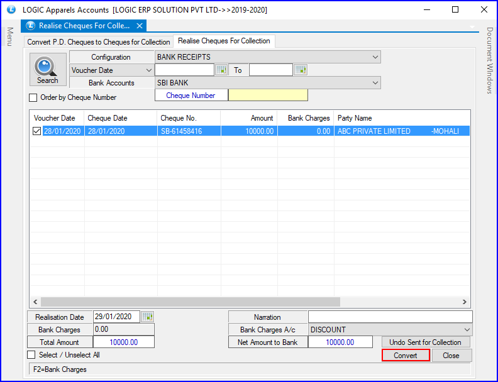This screenshot has height=382, width=498.
Task: Toggle the Select / Unselect All checkbox
Action: tap(31, 355)
